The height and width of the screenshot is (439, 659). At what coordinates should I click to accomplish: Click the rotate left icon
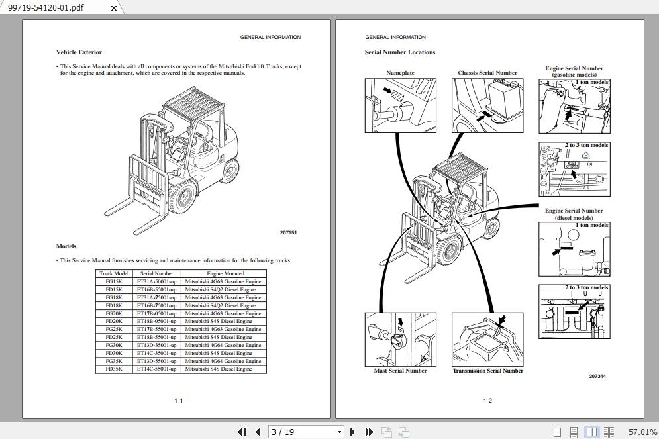(387, 432)
